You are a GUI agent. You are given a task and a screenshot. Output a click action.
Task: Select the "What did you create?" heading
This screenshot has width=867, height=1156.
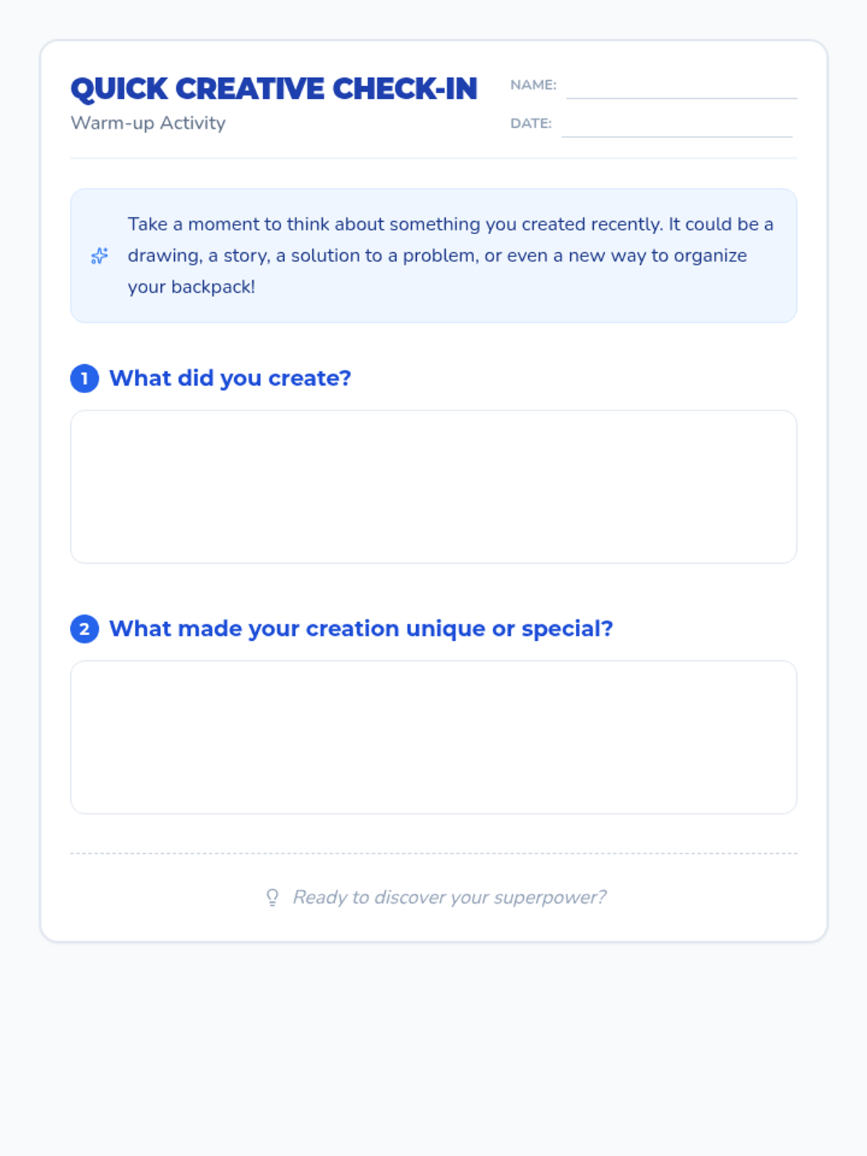[x=230, y=378]
